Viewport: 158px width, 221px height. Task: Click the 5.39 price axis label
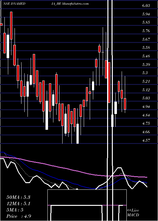(146, 65)
